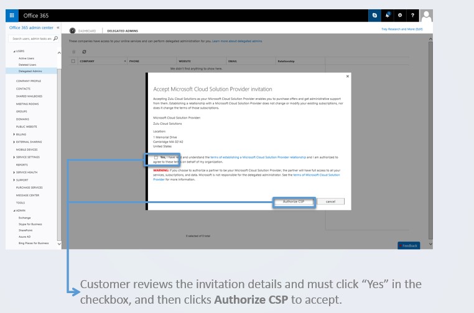
Task: Open DOMAINS menu item
Action: click(x=22, y=119)
